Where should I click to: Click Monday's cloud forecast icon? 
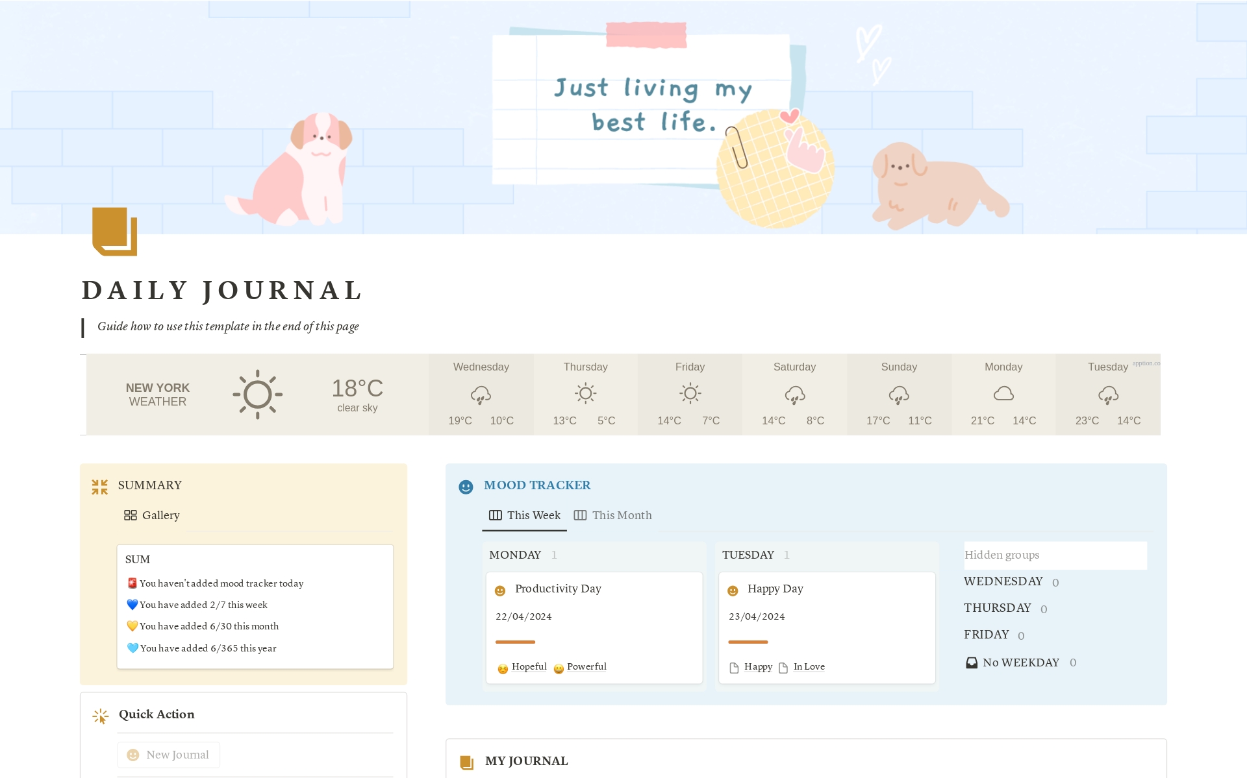click(1003, 394)
